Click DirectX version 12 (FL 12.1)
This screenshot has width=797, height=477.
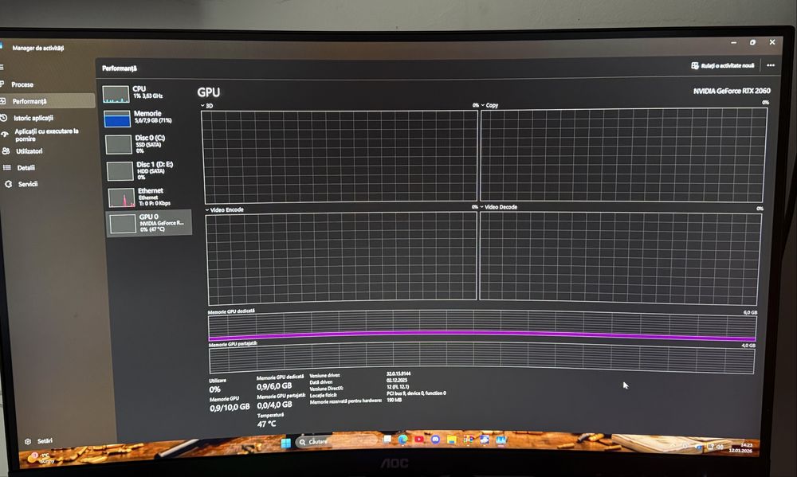398,386
